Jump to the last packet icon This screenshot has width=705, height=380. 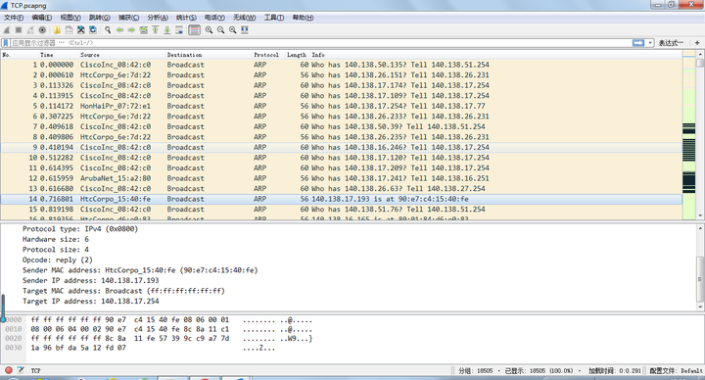tap(166, 30)
